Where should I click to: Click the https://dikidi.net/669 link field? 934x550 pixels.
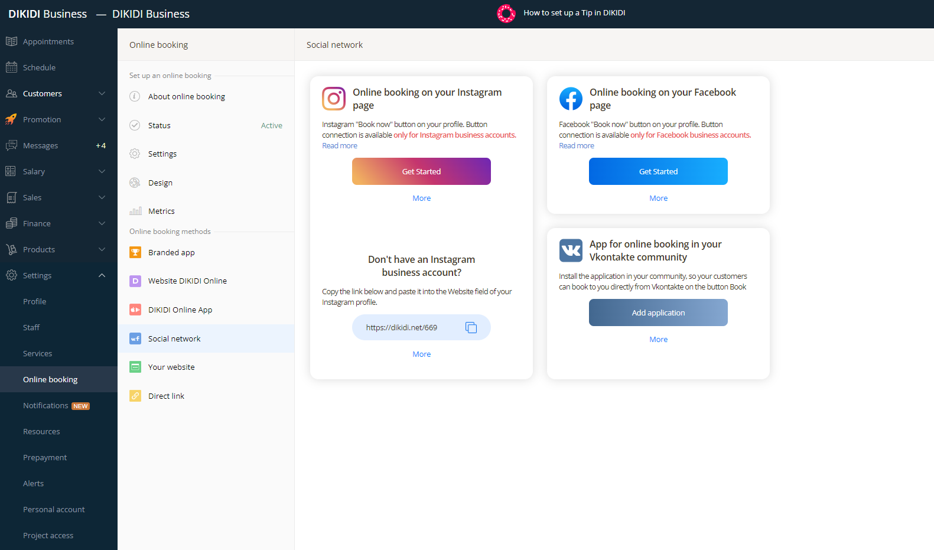421,327
